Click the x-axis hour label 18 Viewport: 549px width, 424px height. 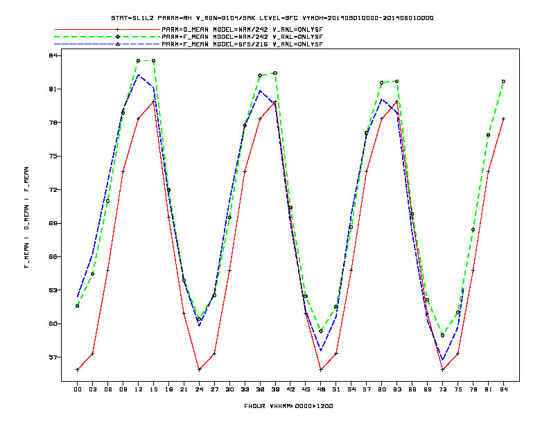click(x=168, y=389)
